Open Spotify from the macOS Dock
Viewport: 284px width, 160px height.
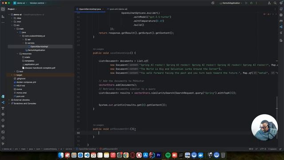[x=168, y=155]
